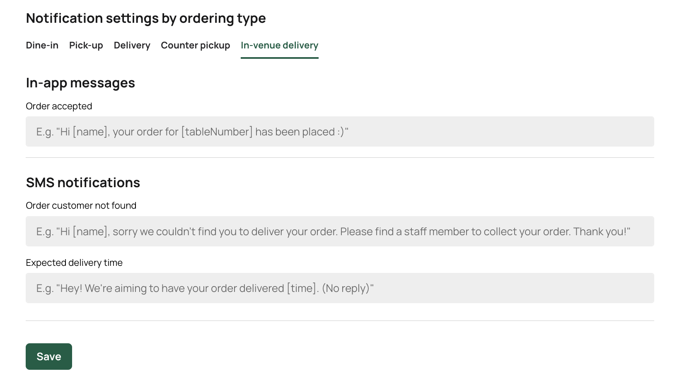The height and width of the screenshot is (376, 677).
Task: Open the Pick-up tab
Action: click(86, 46)
